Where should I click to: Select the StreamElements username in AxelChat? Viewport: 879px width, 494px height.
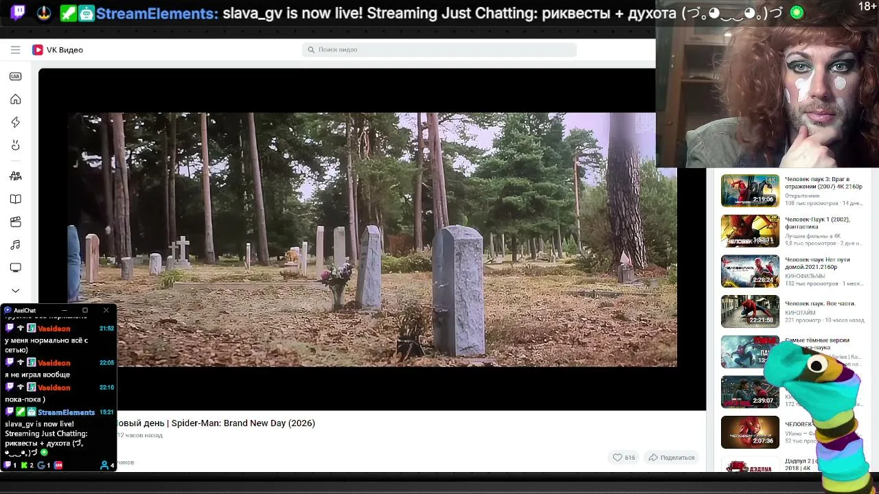tap(66, 412)
